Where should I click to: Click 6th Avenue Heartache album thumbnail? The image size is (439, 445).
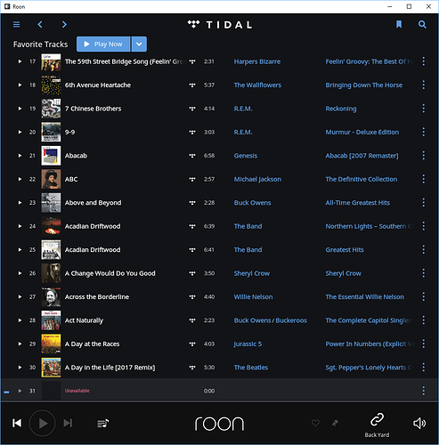point(51,85)
